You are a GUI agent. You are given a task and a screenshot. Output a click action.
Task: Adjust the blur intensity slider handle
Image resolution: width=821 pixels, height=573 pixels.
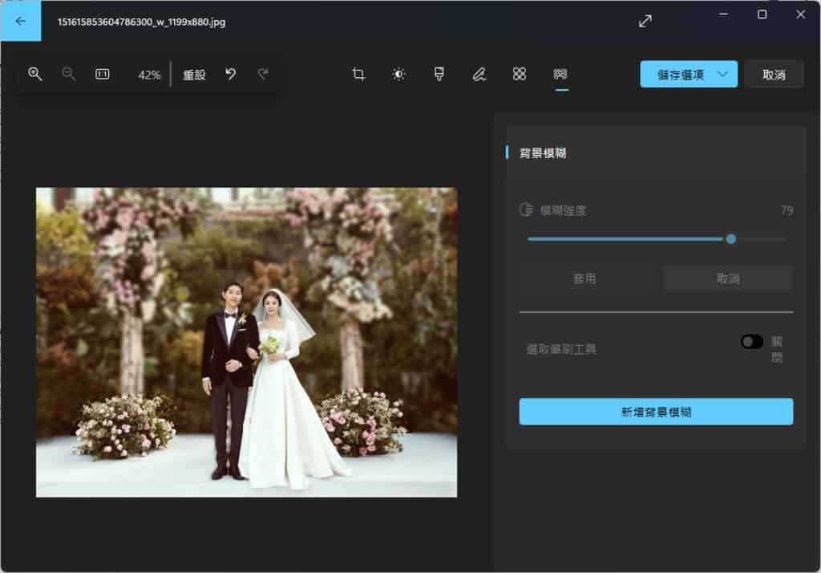tap(731, 239)
